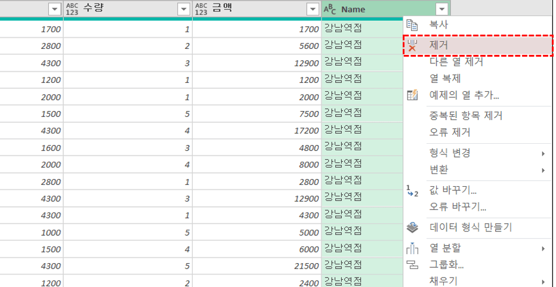This screenshot has width=556, height=287.
Task: Click the 값 바꾸기 replace values icon
Action: pos(412,190)
